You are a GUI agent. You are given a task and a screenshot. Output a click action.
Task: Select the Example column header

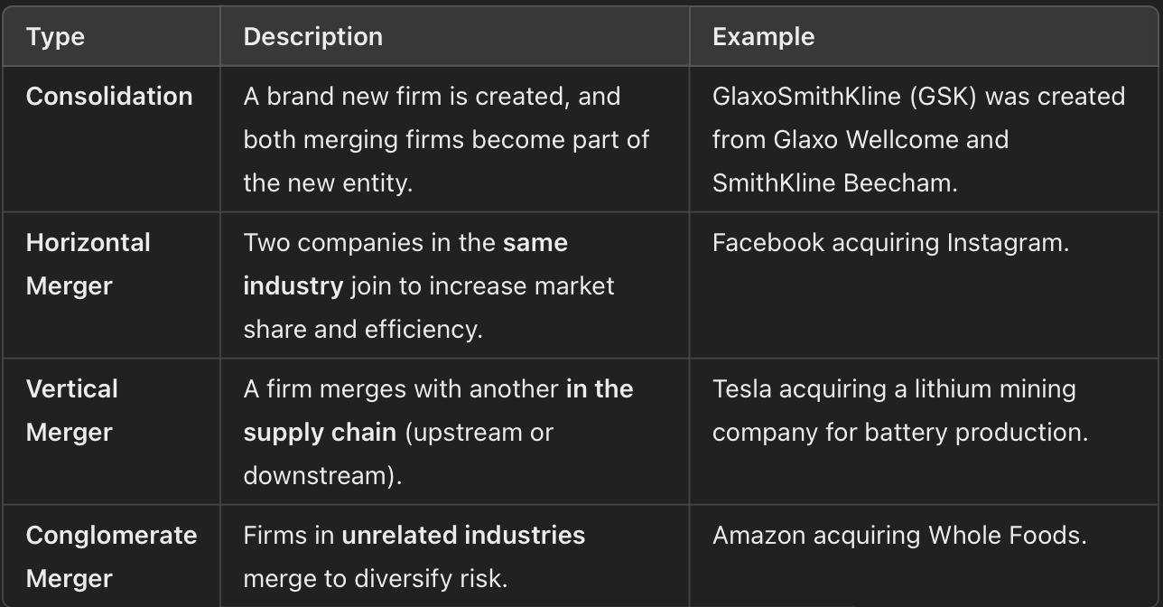[763, 37]
